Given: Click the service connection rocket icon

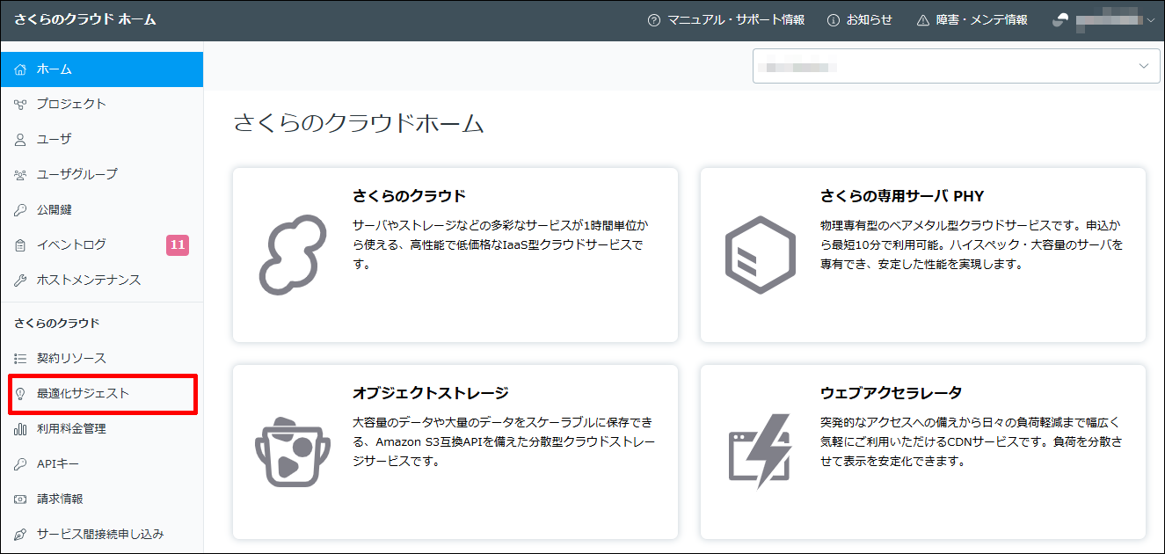Looking at the screenshot, I should tap(21, 534).
